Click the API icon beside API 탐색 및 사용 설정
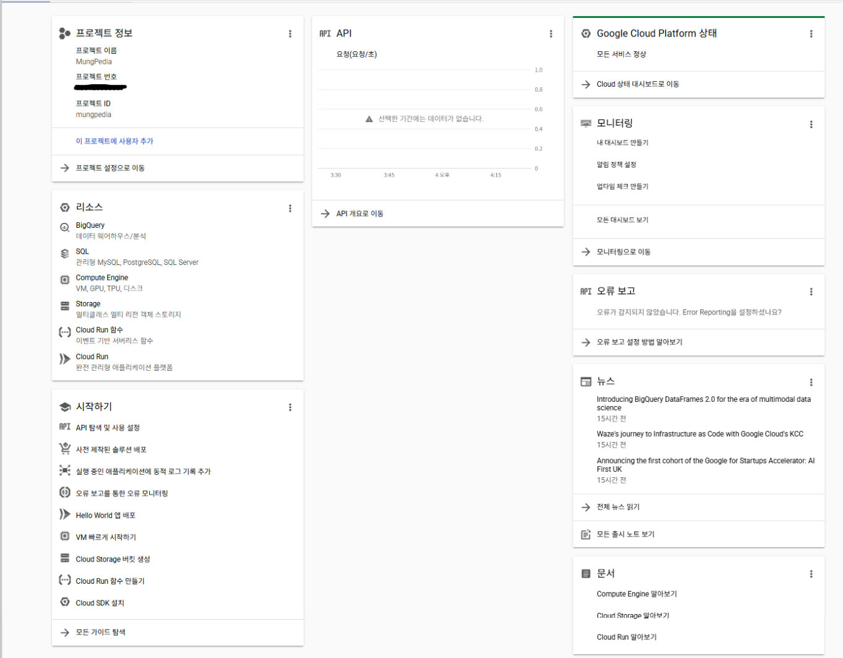Viewport: 843px width, 658px height. [x=64, y=426]
